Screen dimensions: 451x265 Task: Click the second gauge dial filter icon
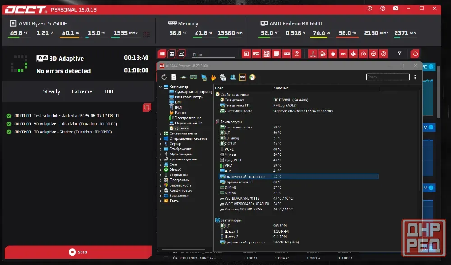coord(373,54)
